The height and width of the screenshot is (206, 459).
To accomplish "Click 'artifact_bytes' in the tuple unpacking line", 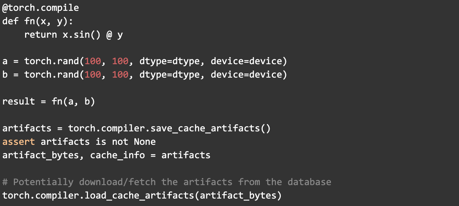I will [x=40, y=155].
